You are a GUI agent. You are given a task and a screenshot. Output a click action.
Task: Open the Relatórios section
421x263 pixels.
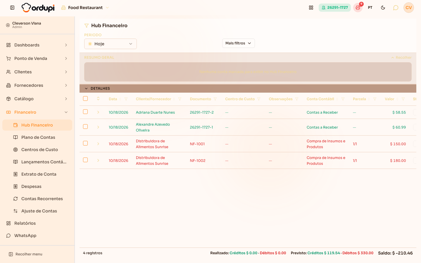pos(37,223)
